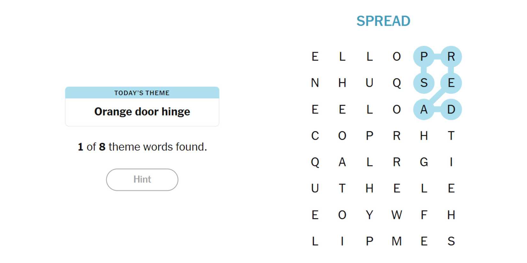This screenshot has height=263, width=527.
Task: Click the highlighted letter P
Action: point(424,57)
